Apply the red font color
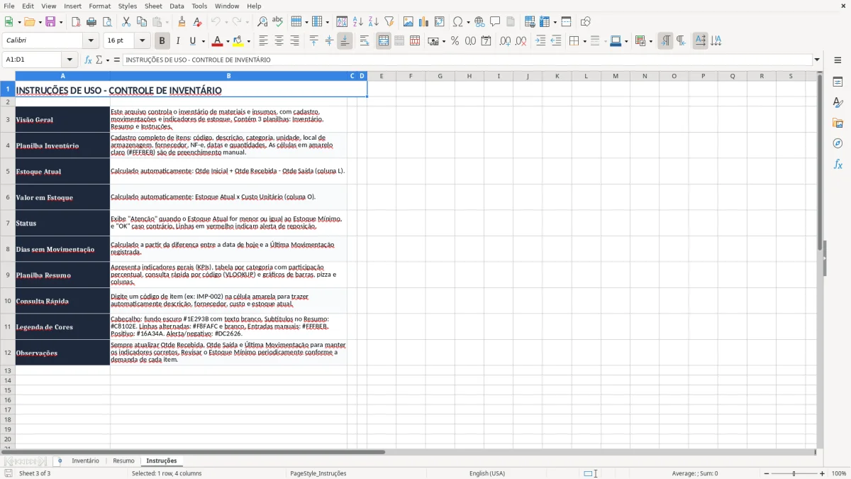 point(218,41)
